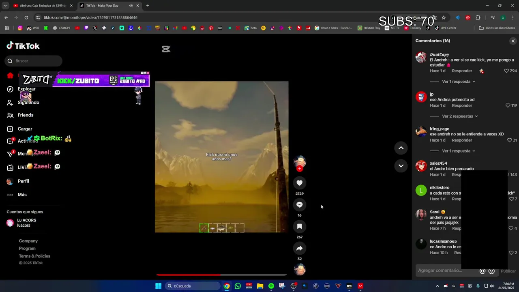The width and height of the screenshot is (519, 292).
Task: Click the TikTok logo
Action: (x=23, y=46)
